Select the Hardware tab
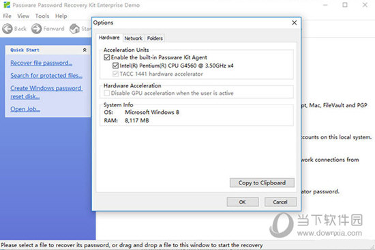This screenshot has width=375, height=250. [109, 38]
